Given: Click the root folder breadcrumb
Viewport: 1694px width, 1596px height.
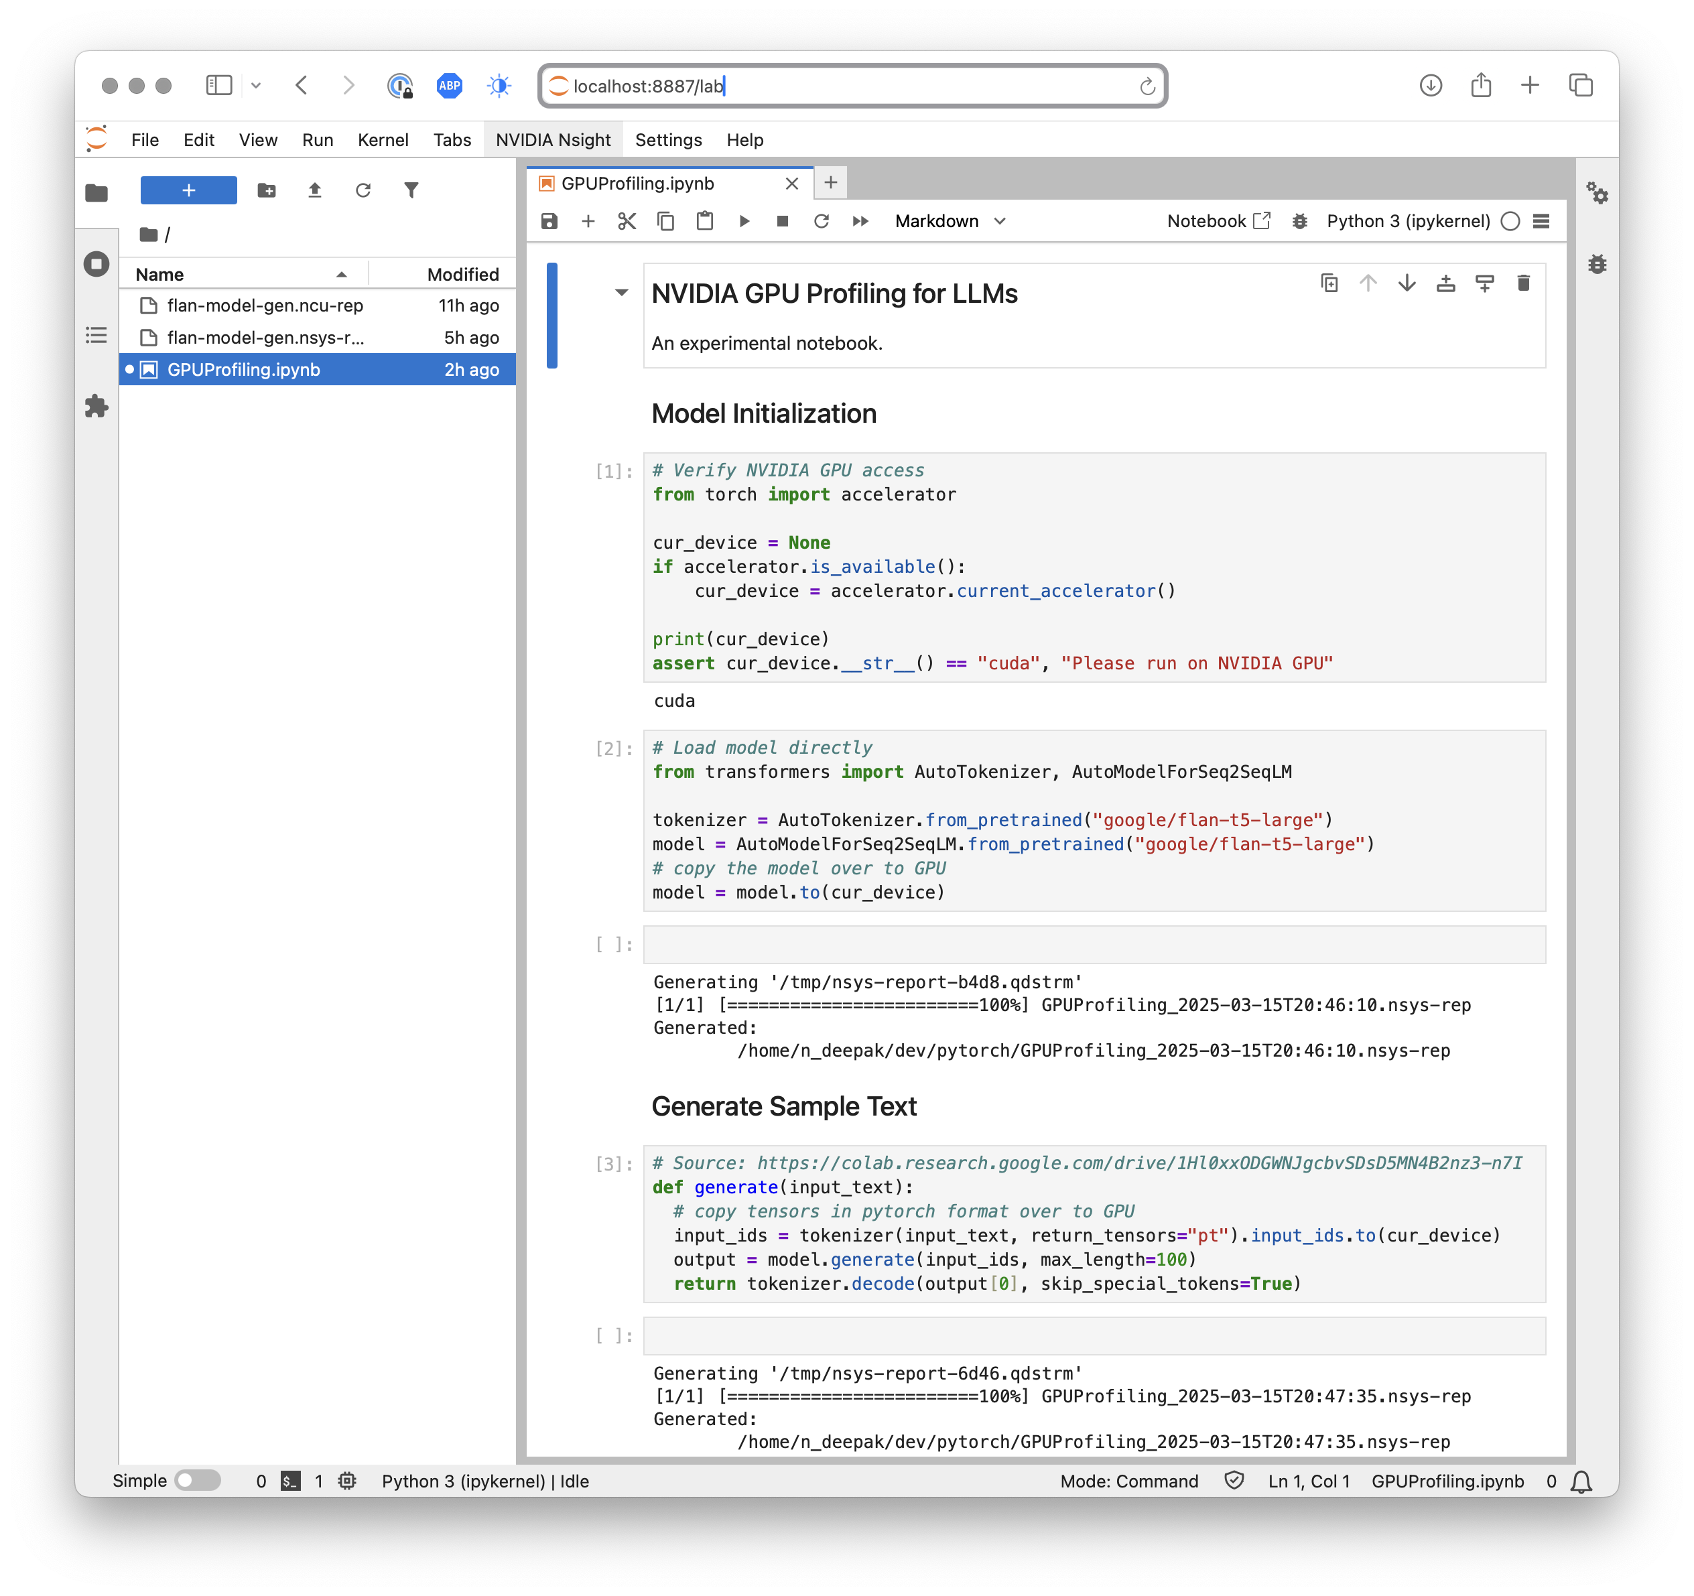Looking at the screenshot, I should 150,235.
